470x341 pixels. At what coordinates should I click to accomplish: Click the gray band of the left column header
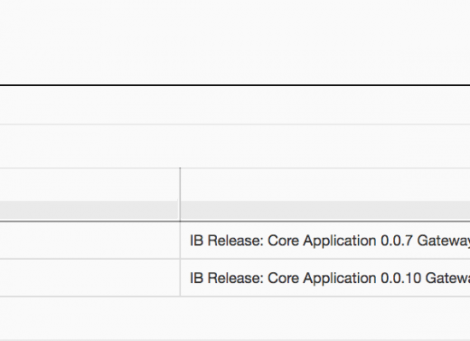(89, 211)
